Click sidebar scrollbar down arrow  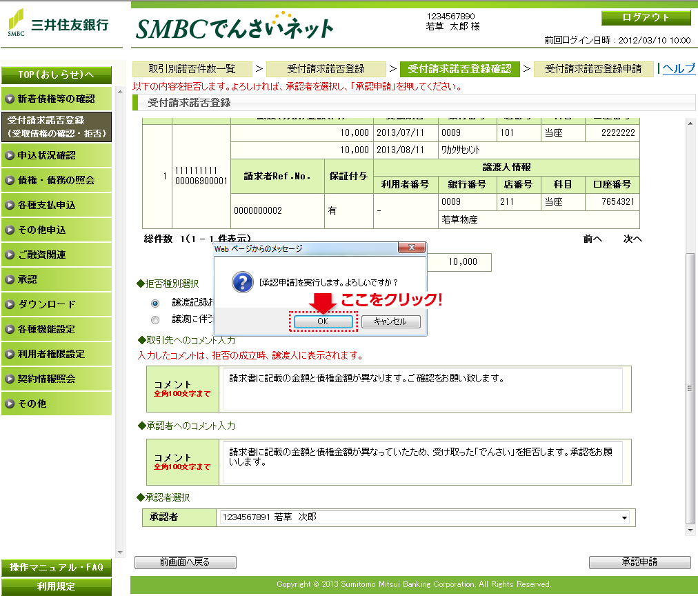click(120, 553)
